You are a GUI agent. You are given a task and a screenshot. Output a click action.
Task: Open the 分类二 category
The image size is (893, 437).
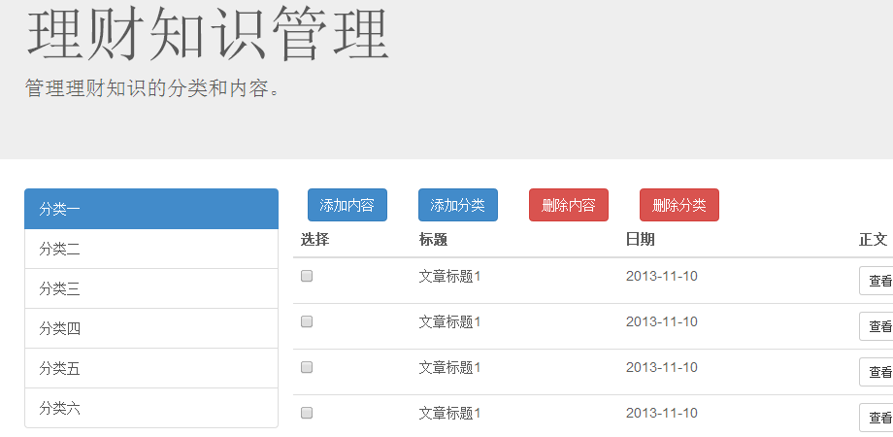point(151,249)
